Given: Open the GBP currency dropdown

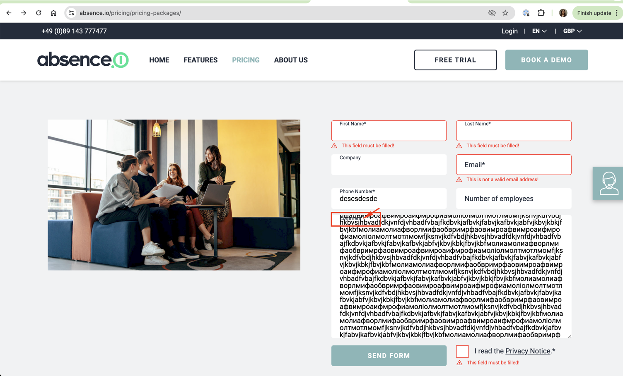Looking at the screenshot, I should [x=572, y=31].
